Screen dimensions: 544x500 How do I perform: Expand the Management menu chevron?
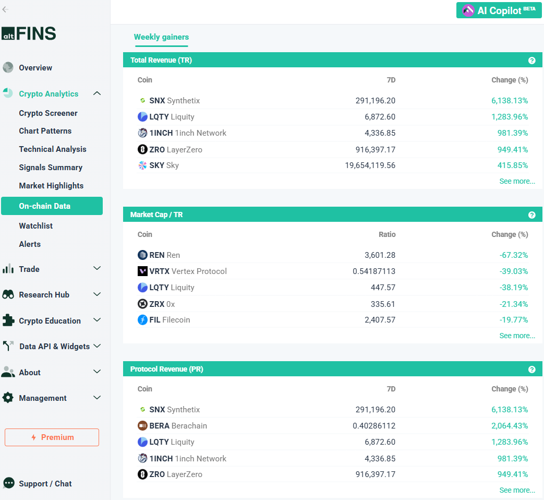[97, 398]
